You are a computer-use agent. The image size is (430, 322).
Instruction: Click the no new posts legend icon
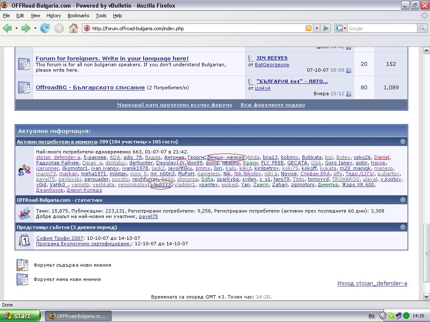point(22,279)
